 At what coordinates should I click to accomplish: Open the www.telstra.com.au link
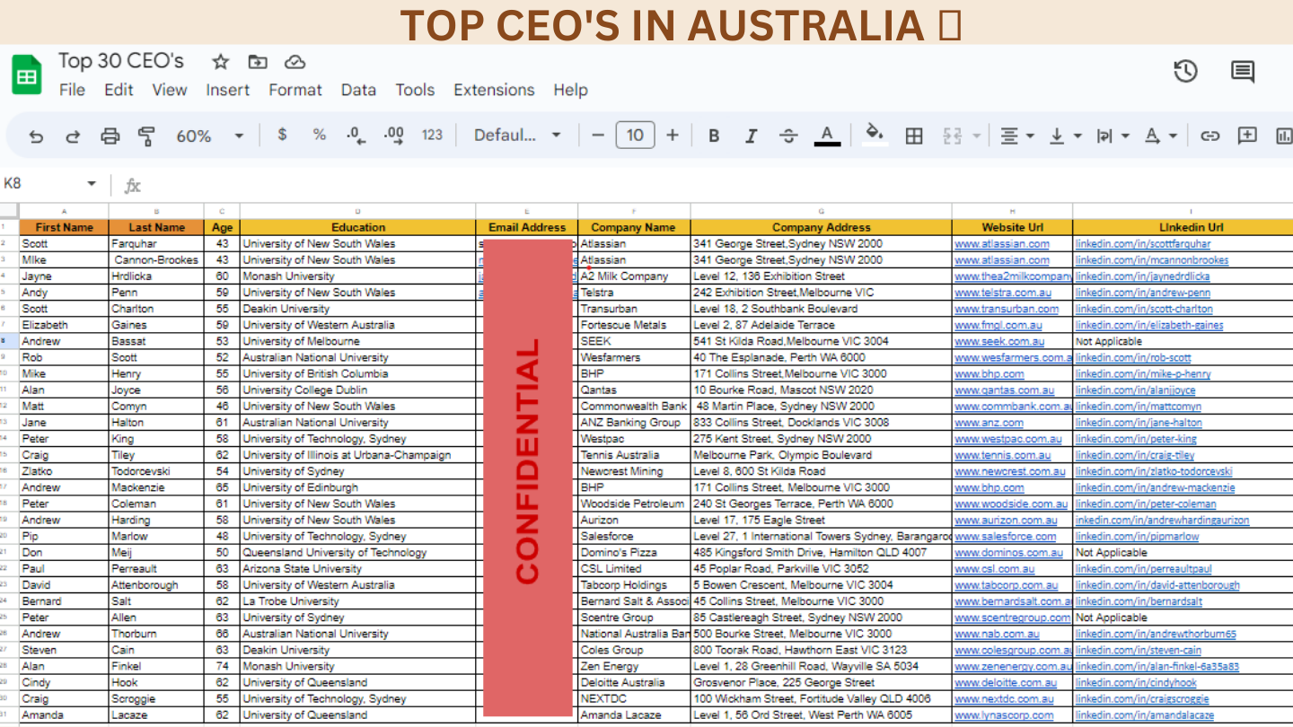[1003, 293]
